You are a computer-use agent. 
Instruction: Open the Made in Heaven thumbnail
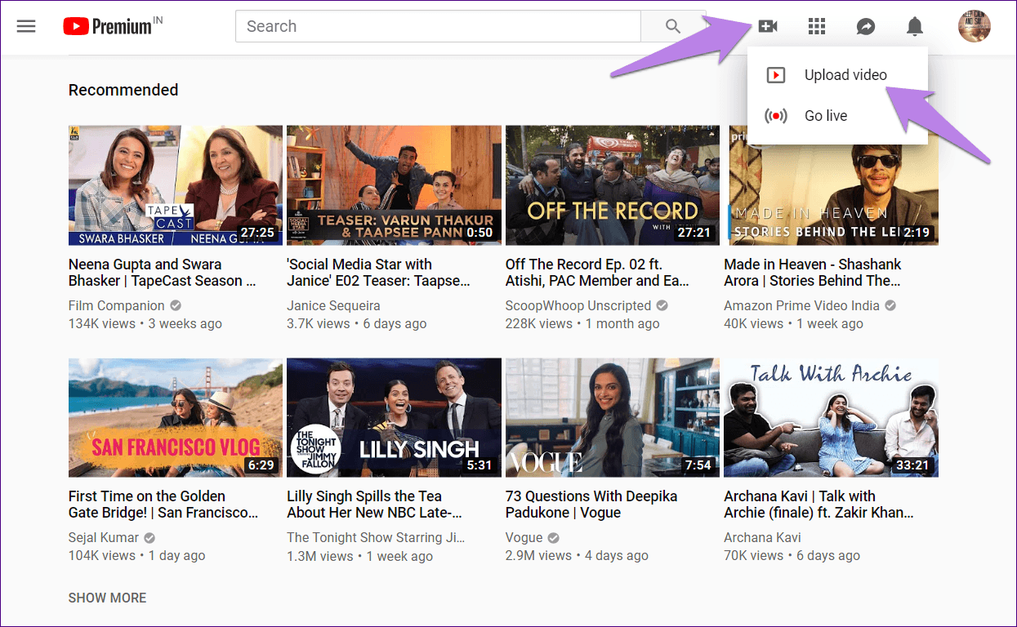pos(831,185)
